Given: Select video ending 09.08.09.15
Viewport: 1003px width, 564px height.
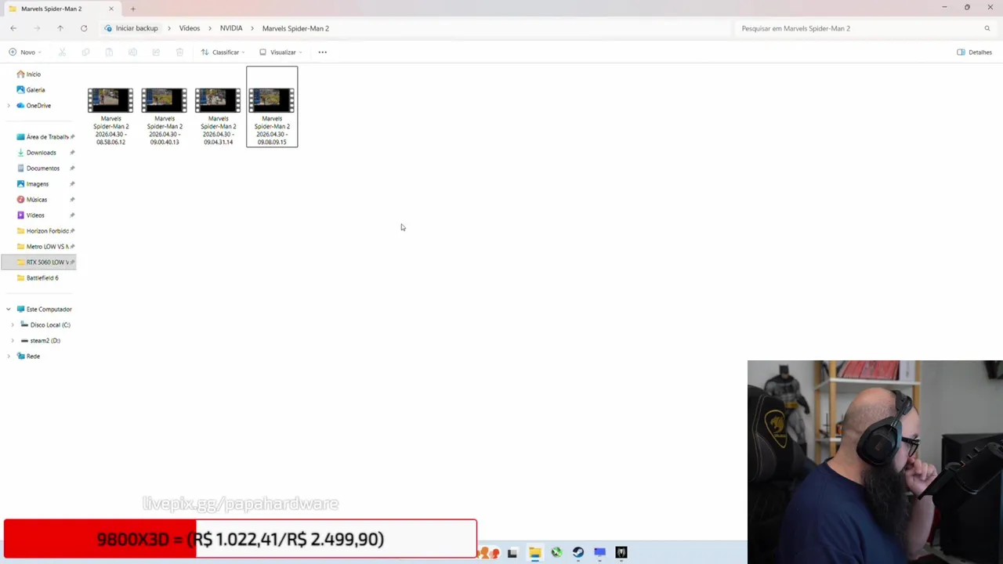Looking at the screenshot, I should [x=272, y=107].
